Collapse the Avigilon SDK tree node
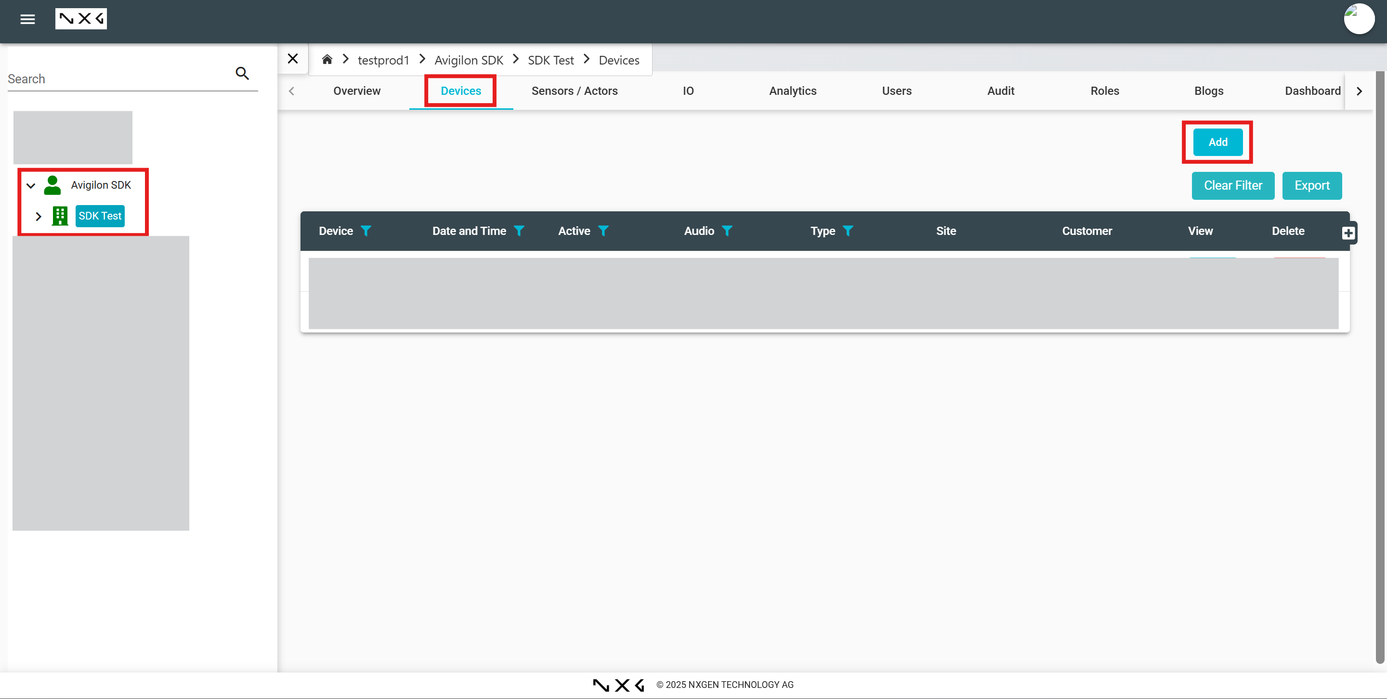The image size is (1387, 699). [x=31, y=186]
